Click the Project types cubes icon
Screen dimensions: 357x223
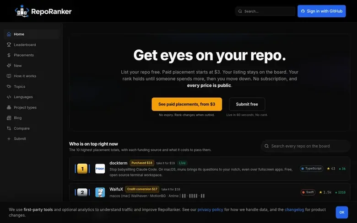9,107
